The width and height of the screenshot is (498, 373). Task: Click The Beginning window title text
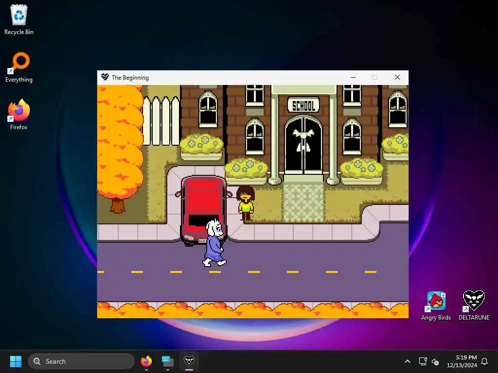coord(130,77)
